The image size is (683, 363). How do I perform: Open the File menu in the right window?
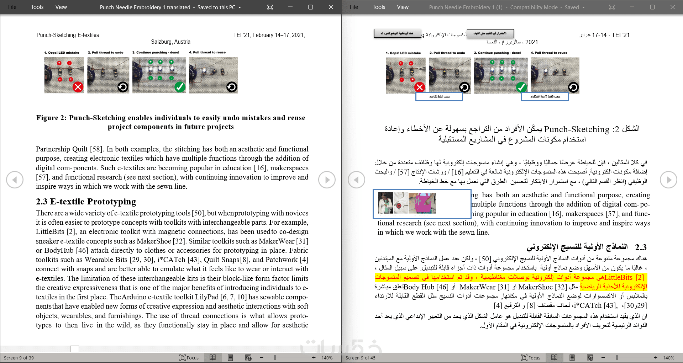[354, 7]
